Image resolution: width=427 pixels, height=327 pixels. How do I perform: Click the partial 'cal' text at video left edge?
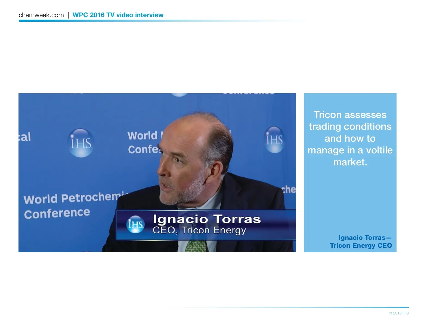(25, 137)
